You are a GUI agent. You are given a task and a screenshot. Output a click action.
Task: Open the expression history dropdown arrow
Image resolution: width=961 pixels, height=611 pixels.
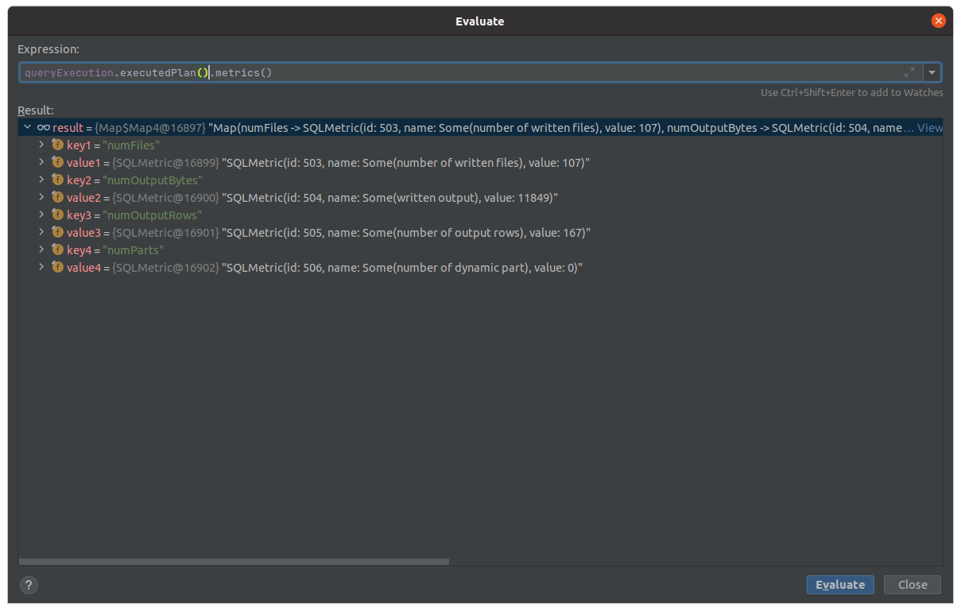click(x=932, y=72)
